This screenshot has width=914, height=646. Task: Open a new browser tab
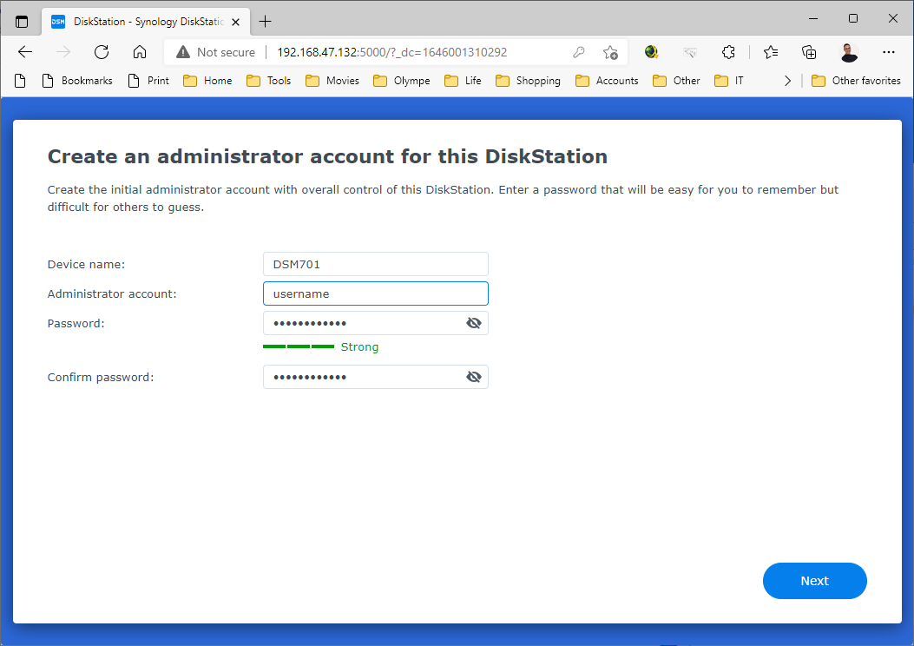point(266,22)
